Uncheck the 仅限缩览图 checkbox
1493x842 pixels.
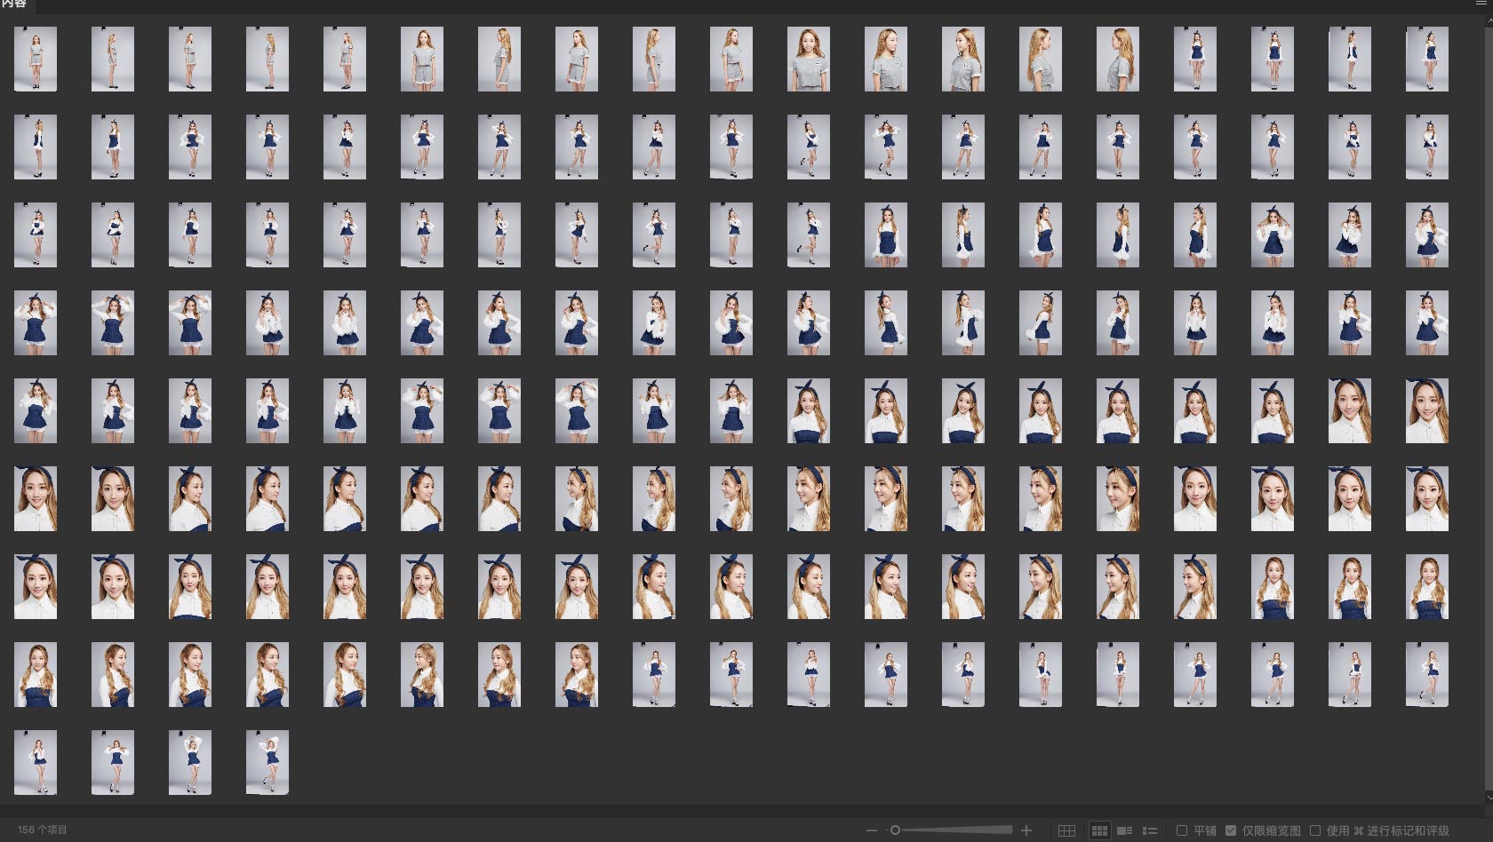click(x=1231, y=830)
